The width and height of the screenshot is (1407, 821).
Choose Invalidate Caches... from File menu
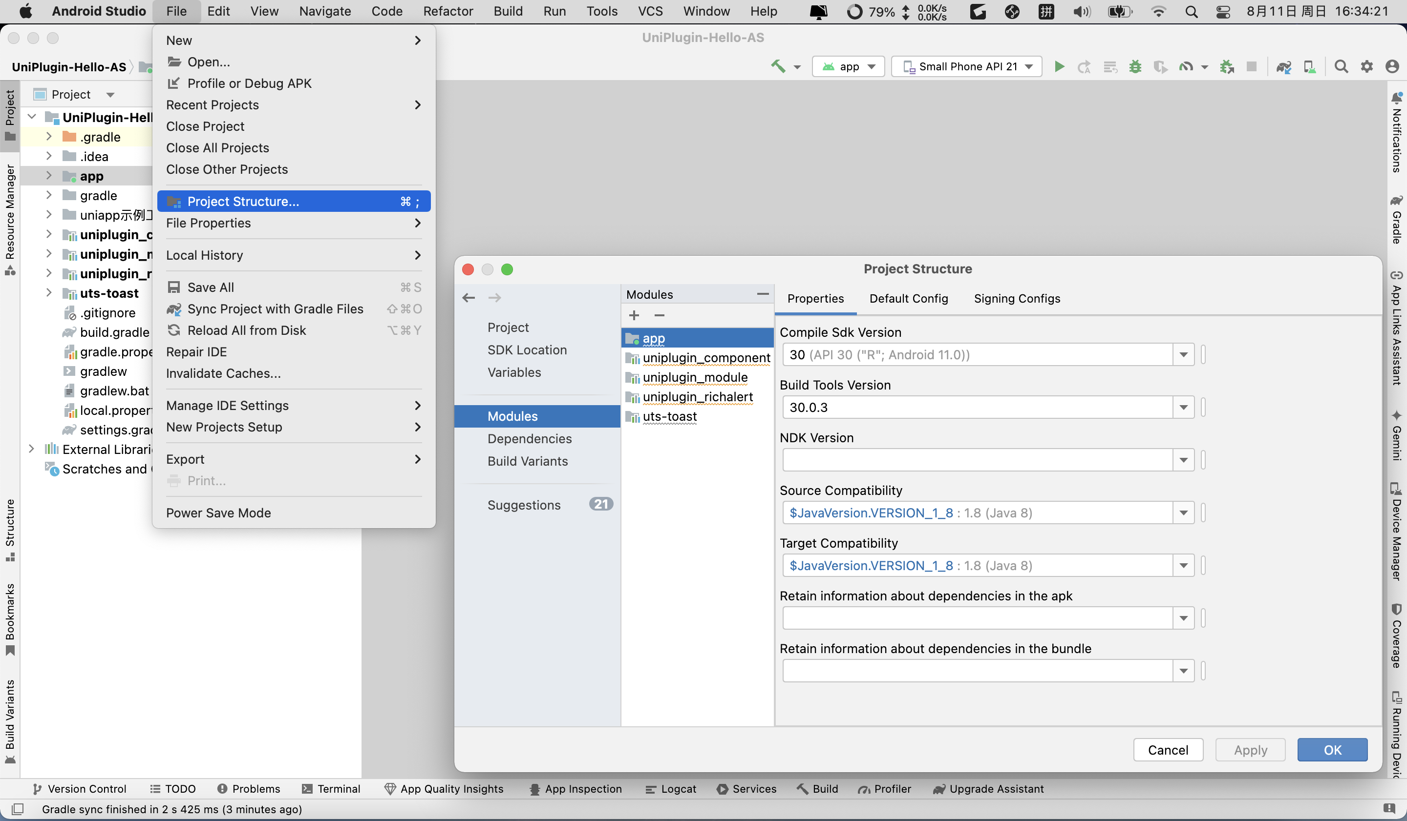click(294, 373)
